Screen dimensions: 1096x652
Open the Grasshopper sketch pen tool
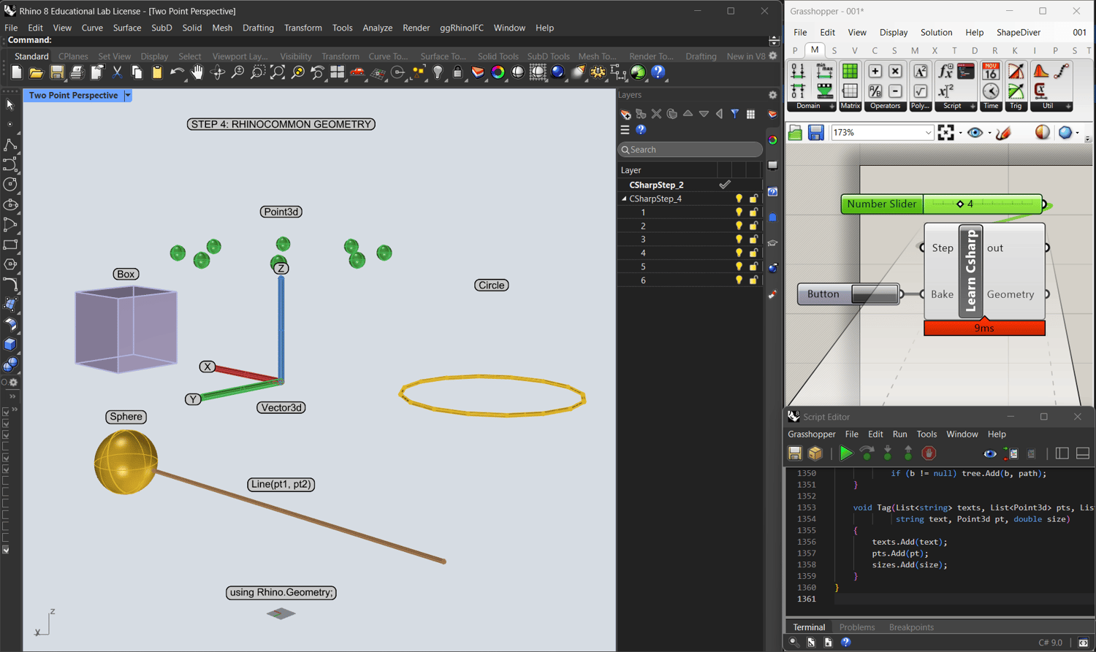coord(1003,133)
